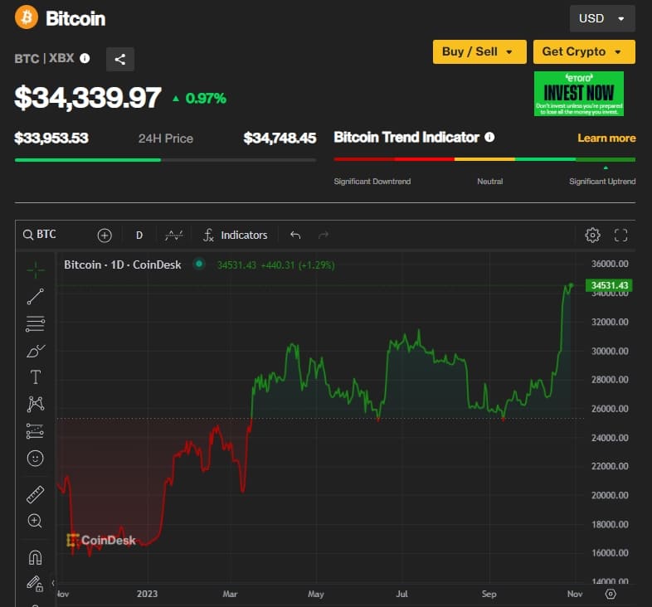Open the share icon button
The width and height of the screenshot is (652, 607).
[119, 59]
